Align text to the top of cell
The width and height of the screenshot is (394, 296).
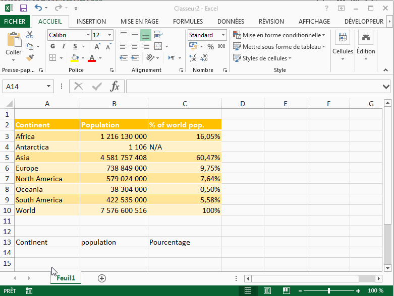point(124,35)
